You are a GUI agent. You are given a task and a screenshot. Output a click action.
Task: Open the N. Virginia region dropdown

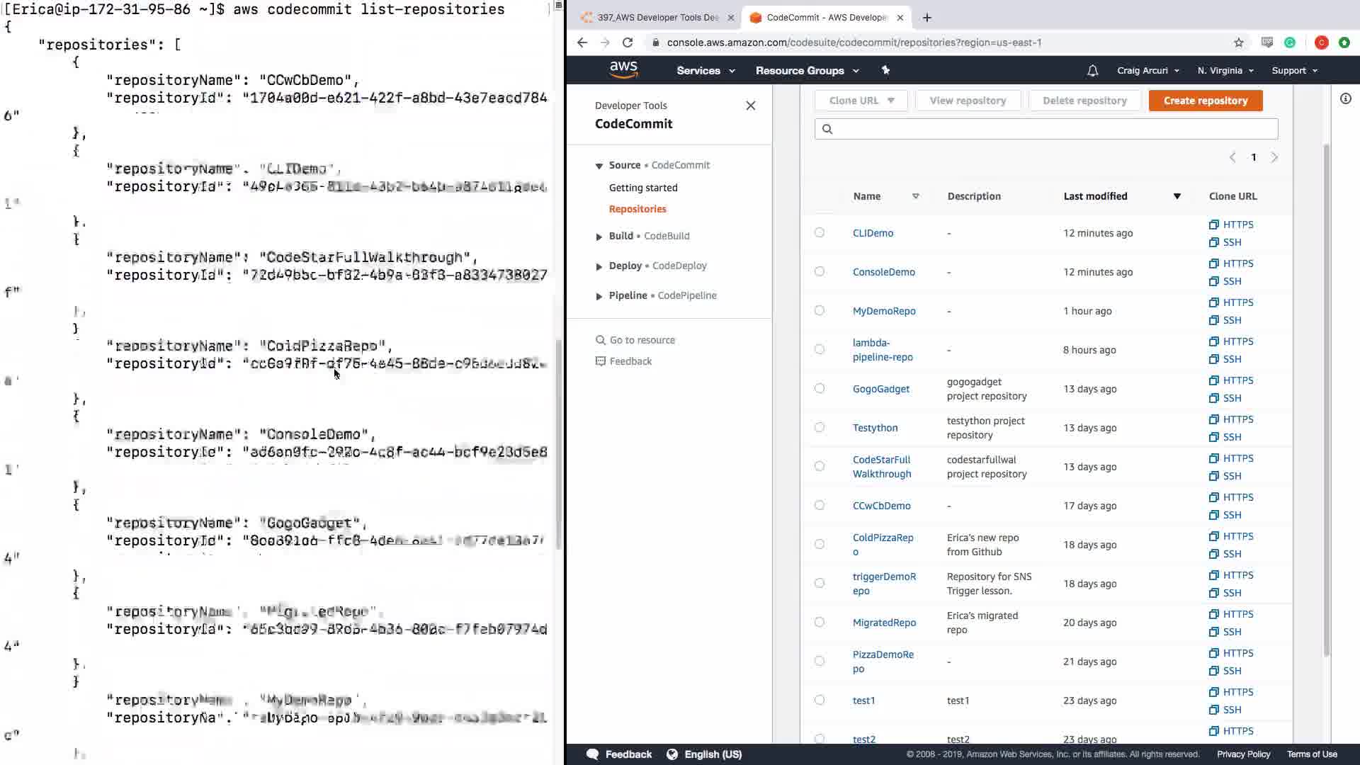coord(1225,70)
